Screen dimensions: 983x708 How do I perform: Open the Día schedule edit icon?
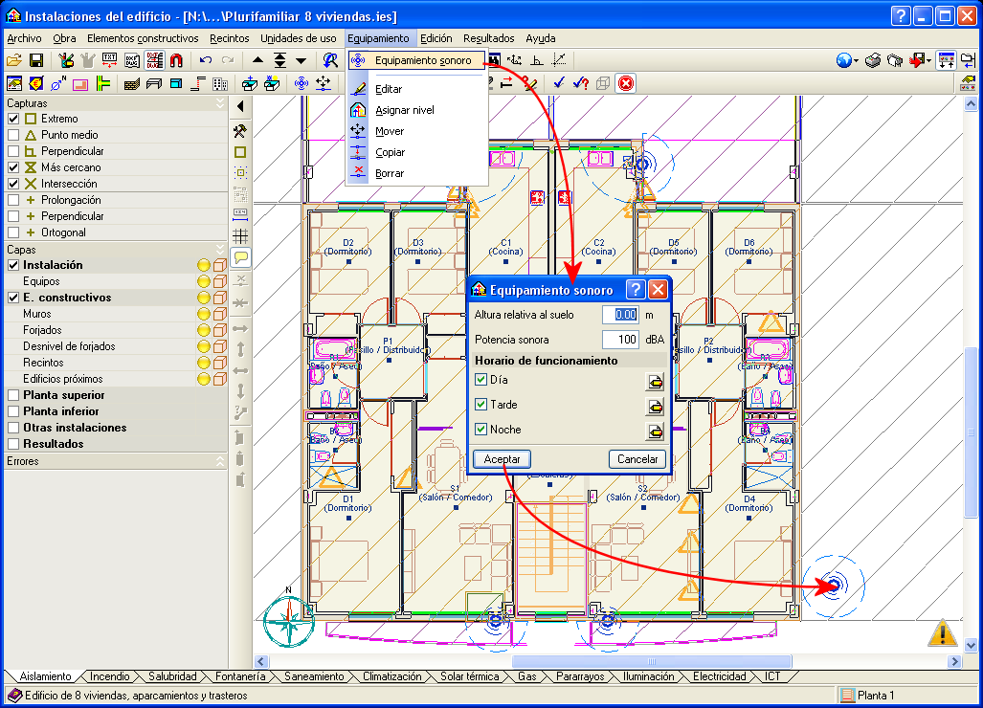pyautogui.click(x=655, y=381)
